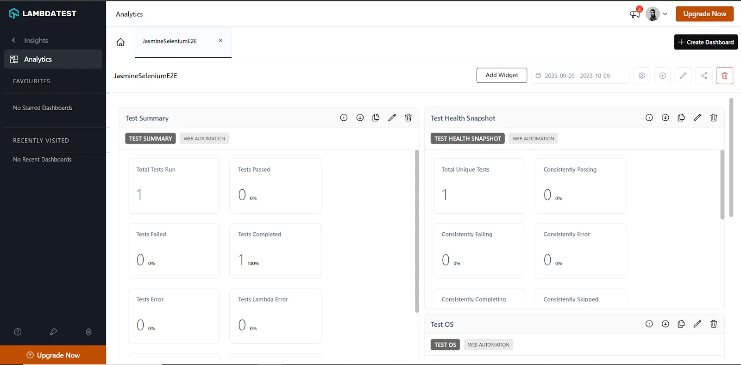The height and width of the screenshot is (365, 741).
Task: Select the Consistently Error card
Action: pyautogui.click(x=581, y=251)
